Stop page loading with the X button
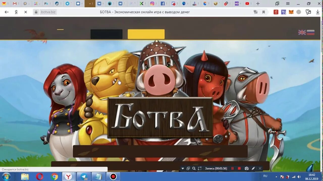323x181 pixels. (x=25, y=12)
